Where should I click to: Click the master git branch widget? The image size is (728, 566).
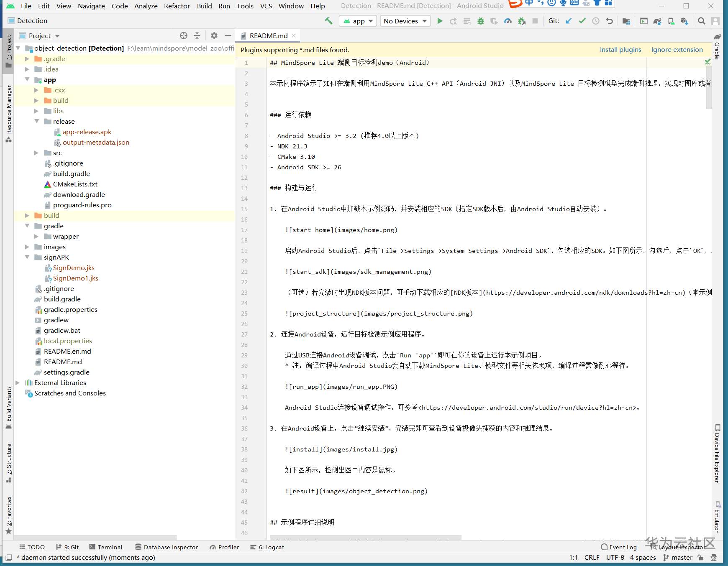click(x=678, y=557)
